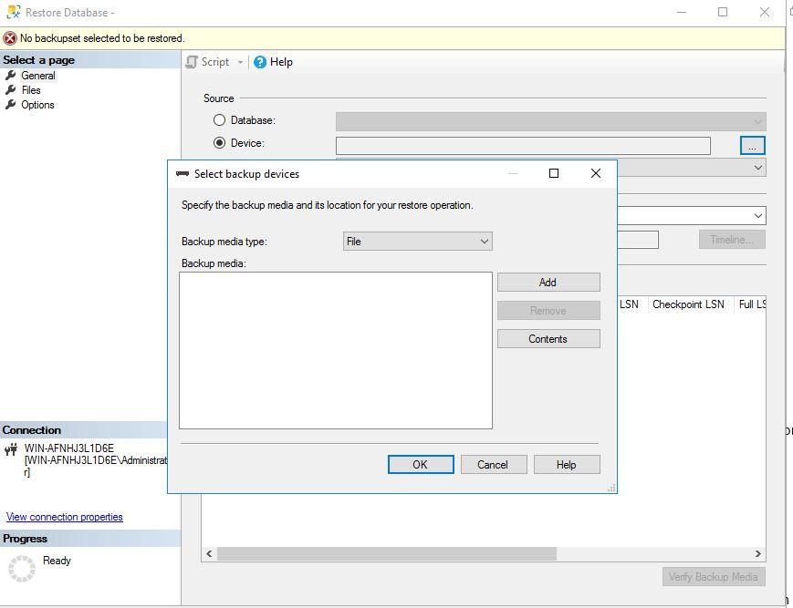Click the Help question mark icon
This screenshot has width=793, height=608.
point(260,62)
